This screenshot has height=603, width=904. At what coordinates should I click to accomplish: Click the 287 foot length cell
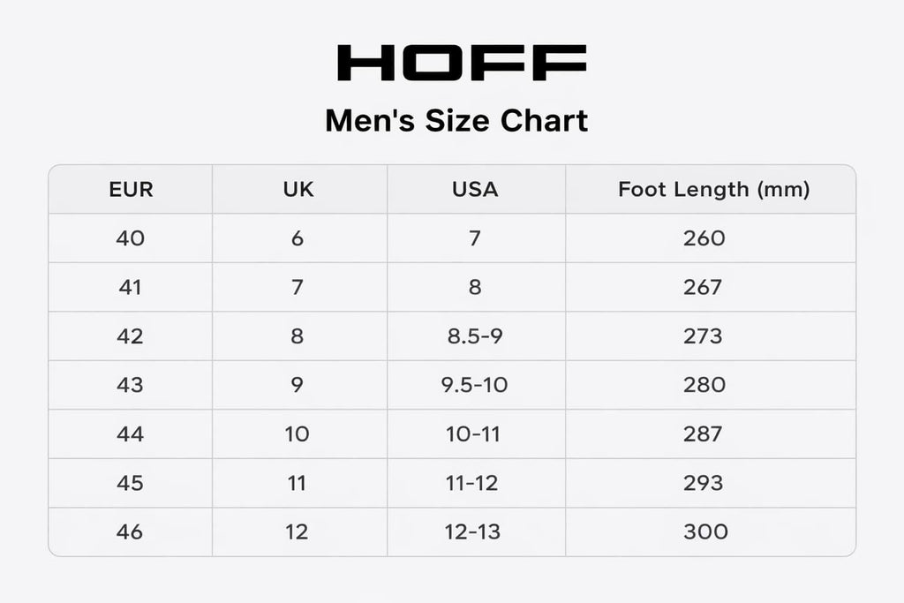click(x=704, y=433)
